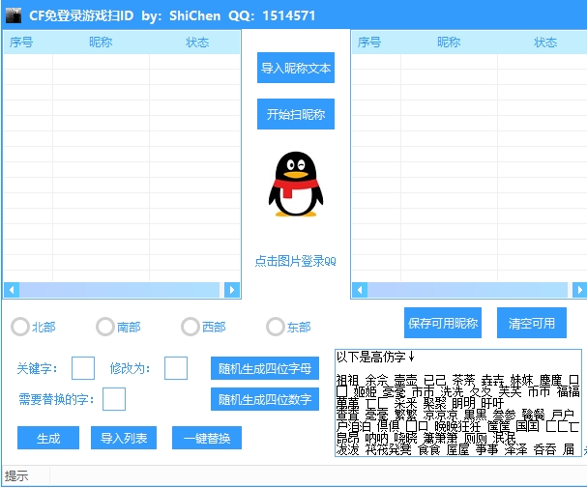The image size is (587, 488).
Task: Choose the 东部 server region
Action: coord(276,327)
